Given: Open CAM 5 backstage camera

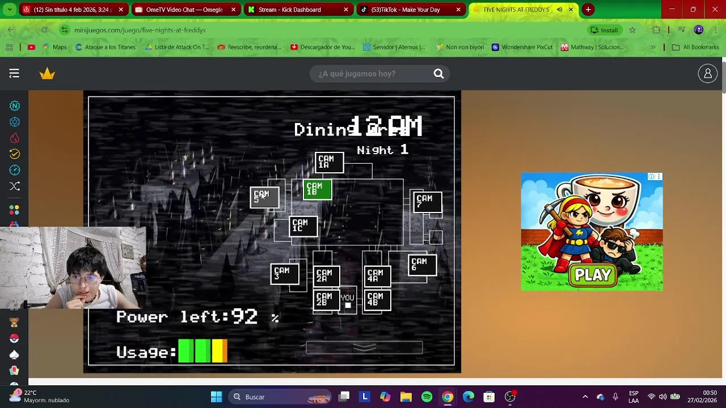Looking at the screenshot, I should (264, 198).
